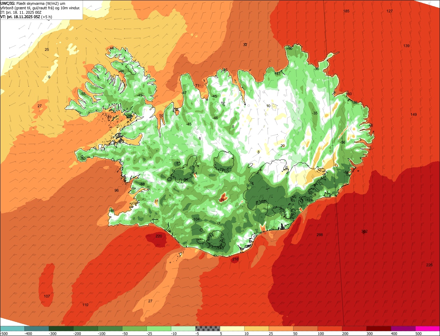Screen dimensions: 440x336
Task: Select the red 200 to 300 legend swatch
Action: coord(354,328)
